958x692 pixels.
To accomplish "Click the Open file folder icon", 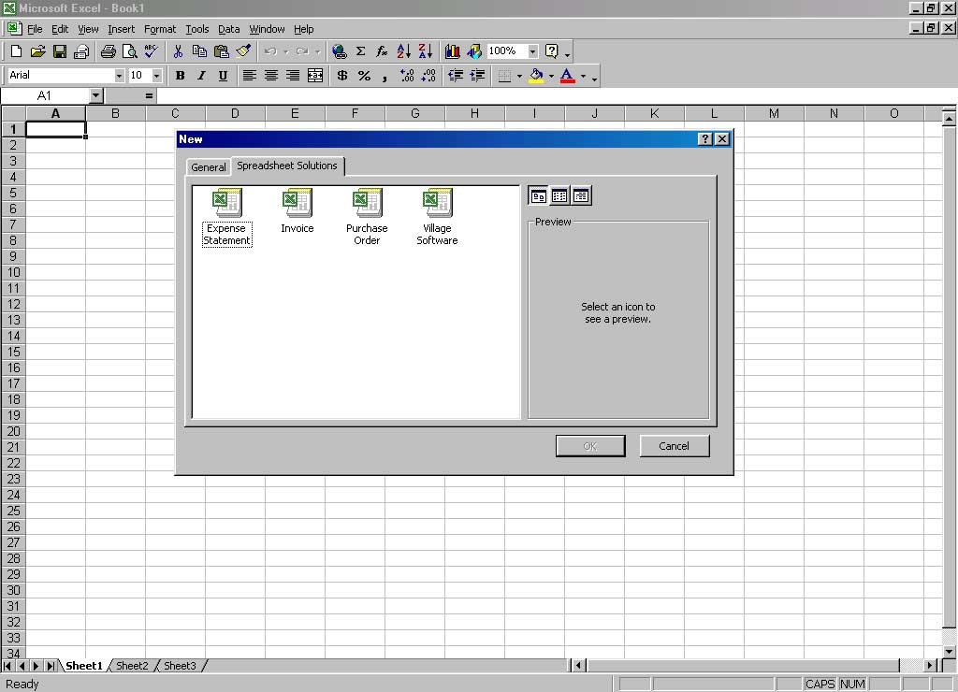I will click(37, 51).
